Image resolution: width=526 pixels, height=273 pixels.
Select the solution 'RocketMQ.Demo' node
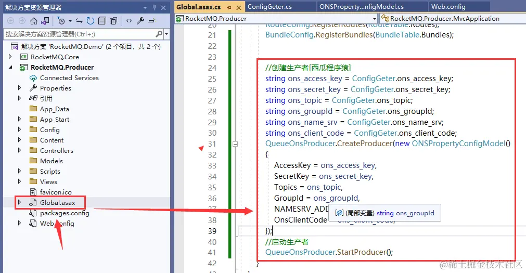click(91, 47)
